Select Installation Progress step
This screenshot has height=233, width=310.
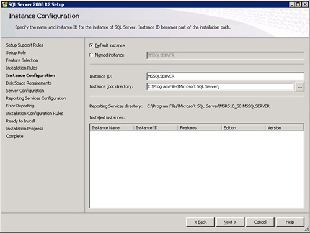pyautogui.click(x=25, y=129)
